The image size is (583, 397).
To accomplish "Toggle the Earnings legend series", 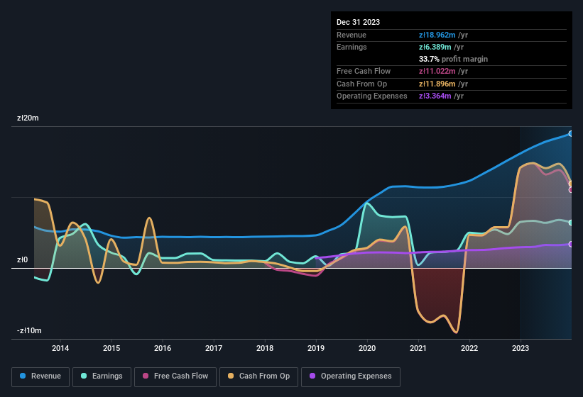I will pyautogui.click(x=102, y=376).
